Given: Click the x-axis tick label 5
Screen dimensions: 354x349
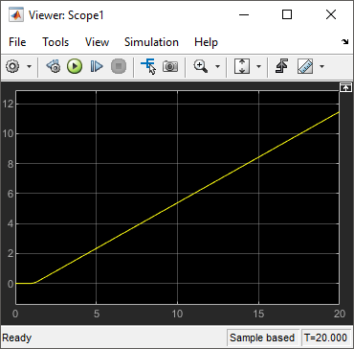Looking at the screenshot, I should click(97, 314).
